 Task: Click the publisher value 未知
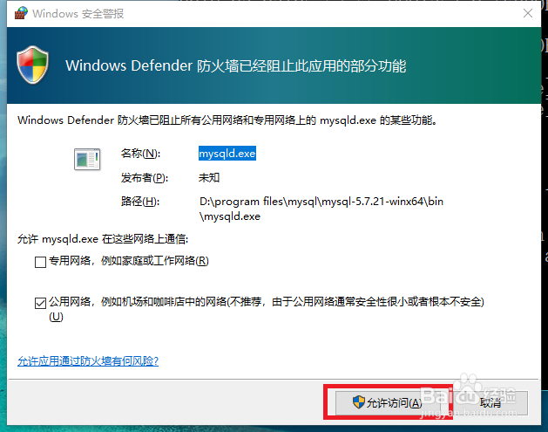click(209, 177)
